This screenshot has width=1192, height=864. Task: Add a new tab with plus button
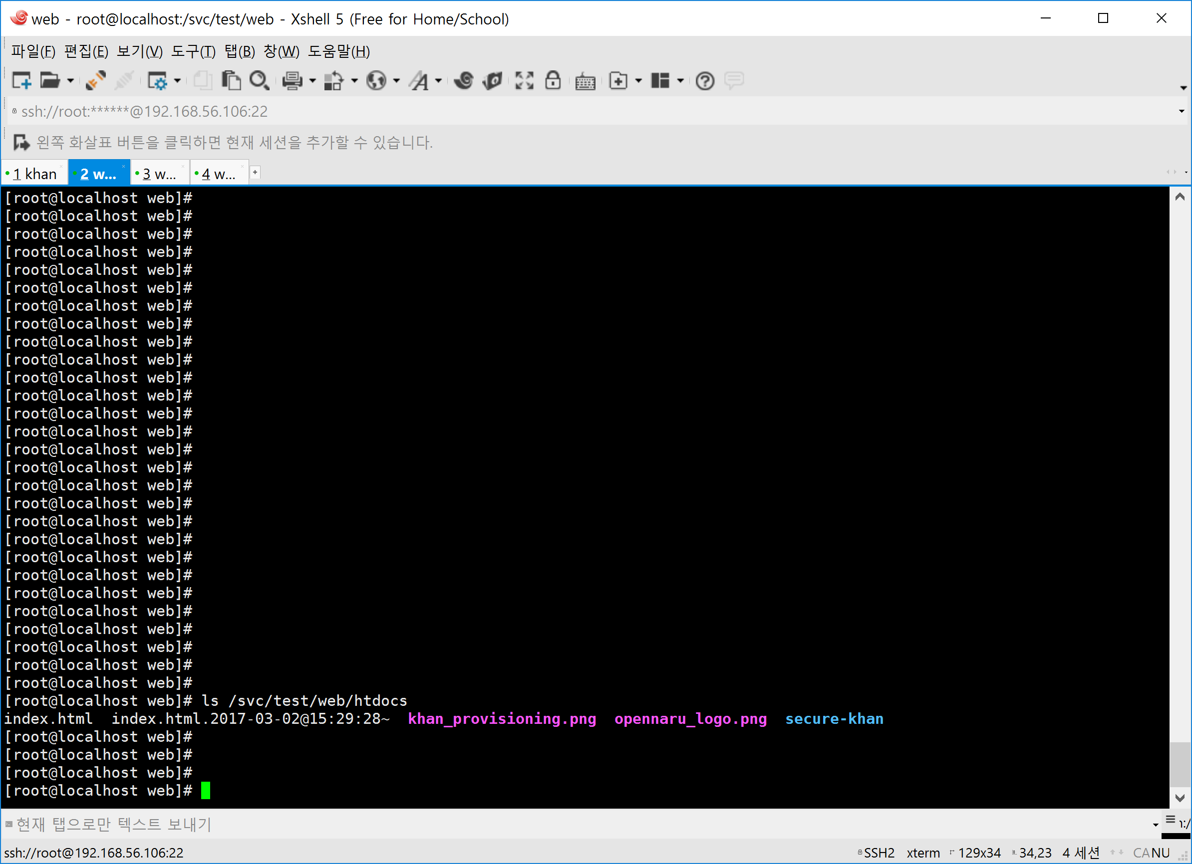255,172
